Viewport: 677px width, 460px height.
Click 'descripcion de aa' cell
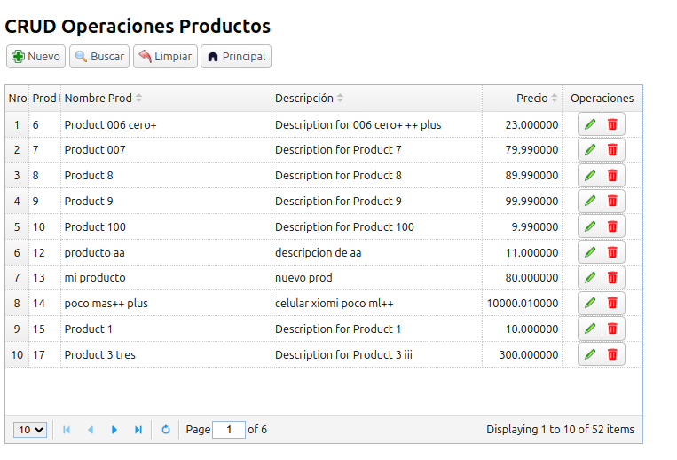pos(377,252)
